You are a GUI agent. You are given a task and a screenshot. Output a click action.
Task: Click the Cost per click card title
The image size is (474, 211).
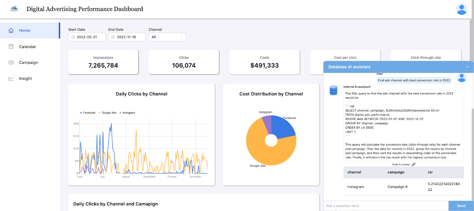(345, 58)
